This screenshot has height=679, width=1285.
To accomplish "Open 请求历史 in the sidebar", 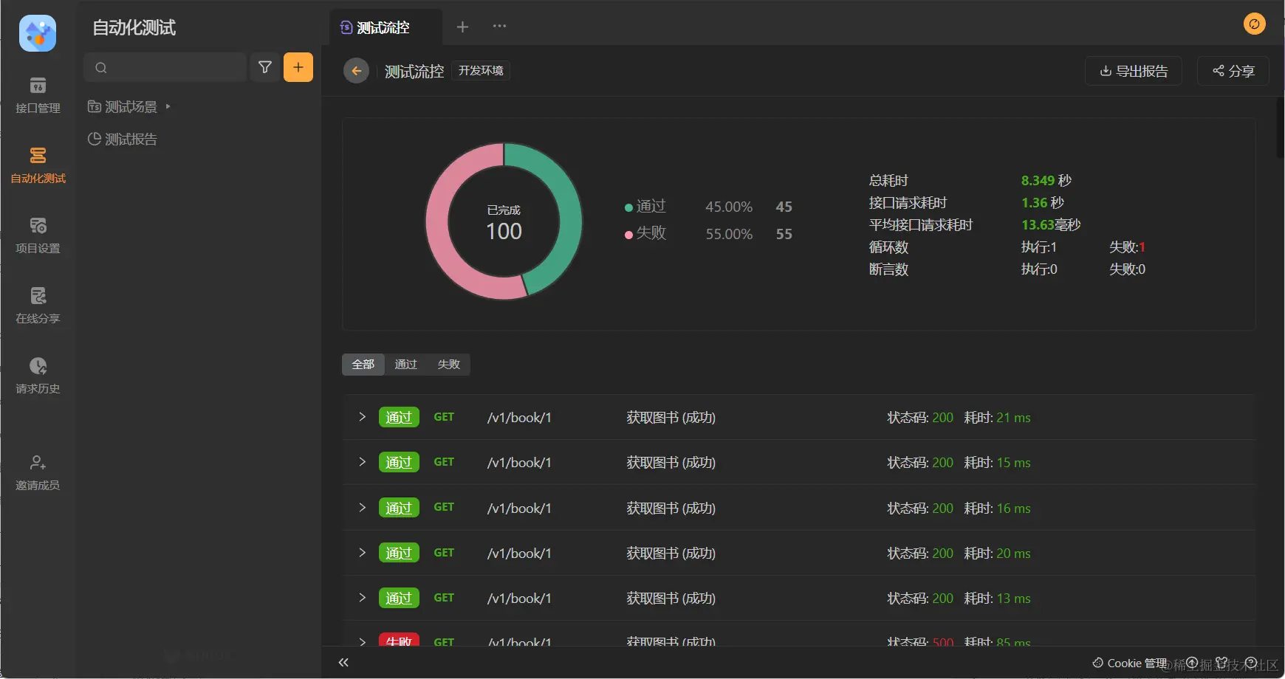I will pos(38,376).
